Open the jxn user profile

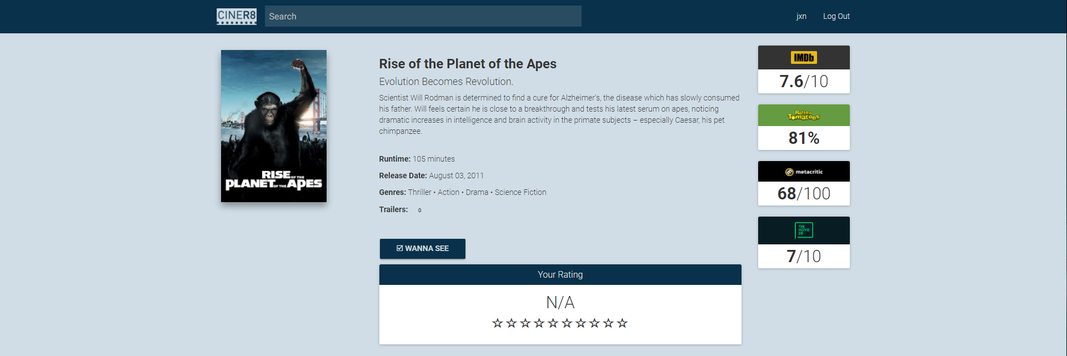tap(801, 16)
